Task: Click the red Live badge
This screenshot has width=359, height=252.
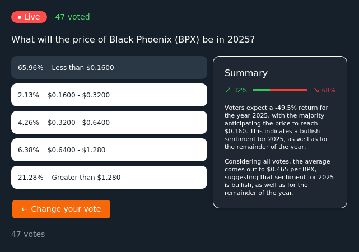Action: pos(29,17)
